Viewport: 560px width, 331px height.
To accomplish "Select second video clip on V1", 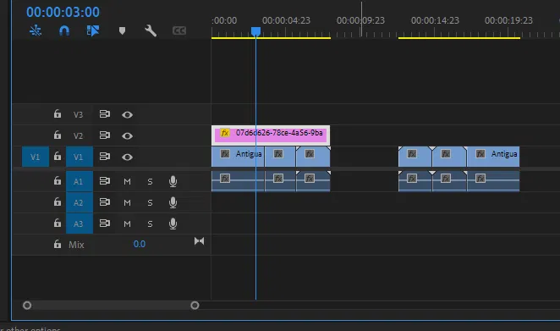I will (280, 157).
